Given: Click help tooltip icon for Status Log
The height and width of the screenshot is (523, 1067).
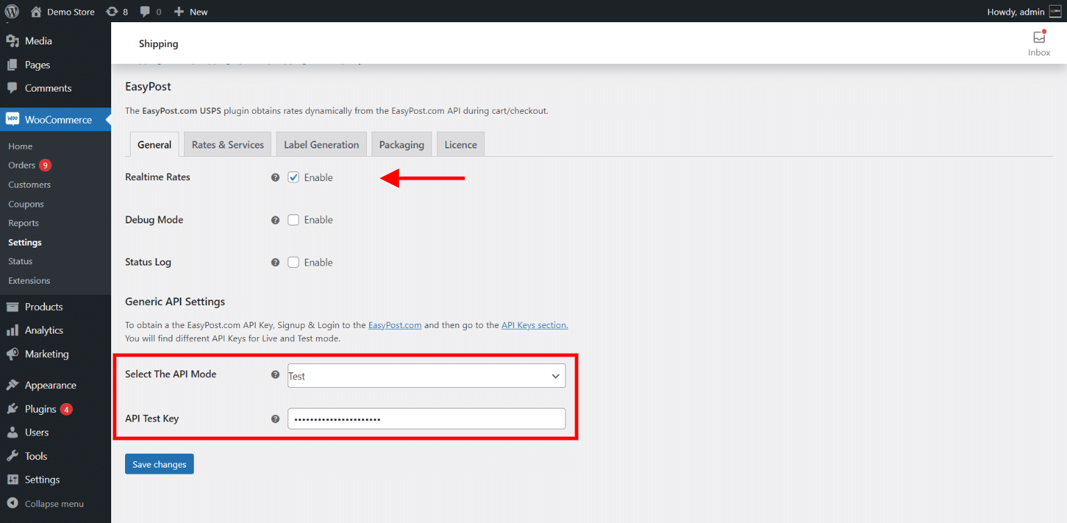Looking at the screenshot, I should click(x=275, y=262).
